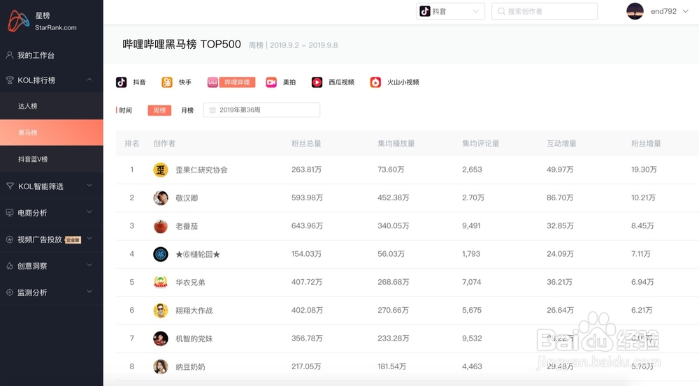Click the 互动增量 column header
Image resolution: width=699 pixels, height=386 pixels.
[x=562, y=143]
